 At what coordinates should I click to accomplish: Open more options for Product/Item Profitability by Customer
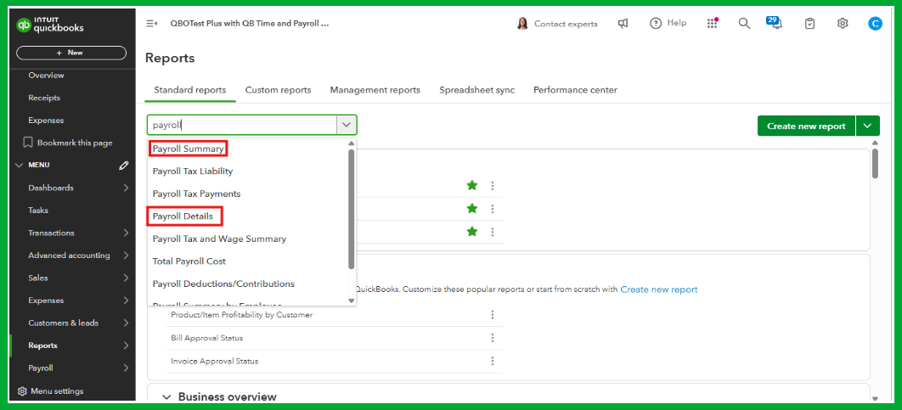tap(493, 315)
